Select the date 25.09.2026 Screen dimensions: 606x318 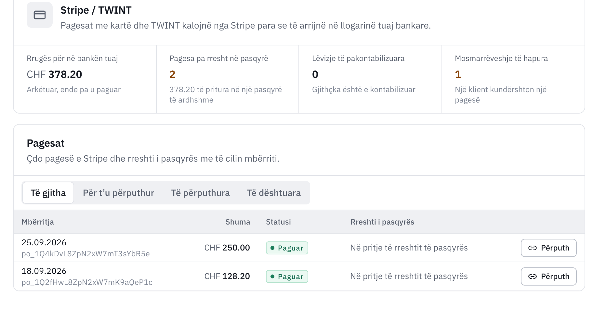click(x=44, y=242)
